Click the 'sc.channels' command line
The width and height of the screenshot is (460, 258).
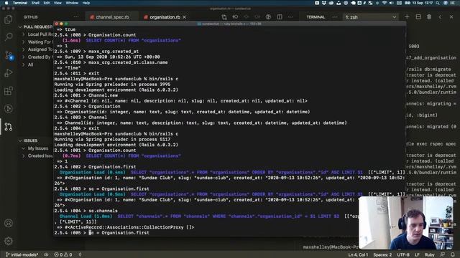(86, 211)
